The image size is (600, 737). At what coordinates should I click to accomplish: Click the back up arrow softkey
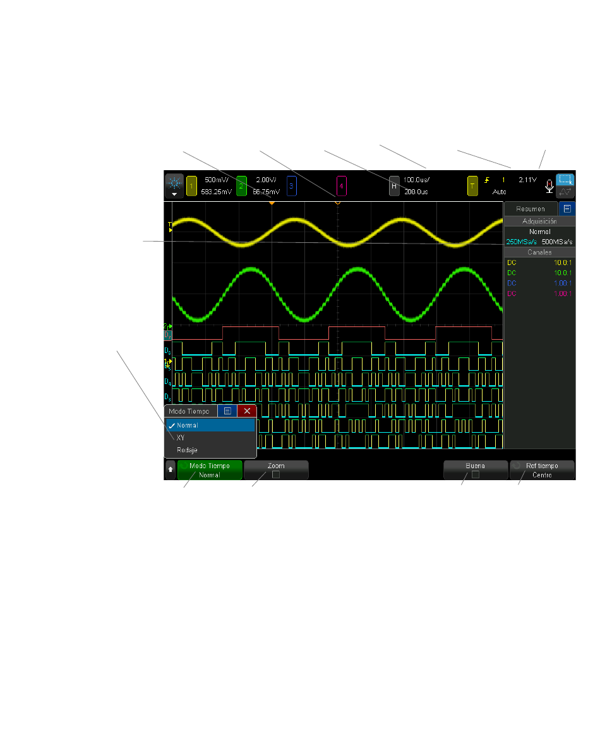(171, 469)
